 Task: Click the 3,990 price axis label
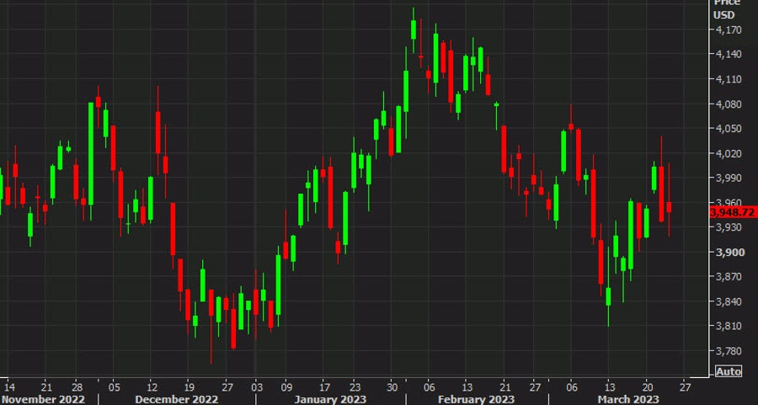coord(728,178)
